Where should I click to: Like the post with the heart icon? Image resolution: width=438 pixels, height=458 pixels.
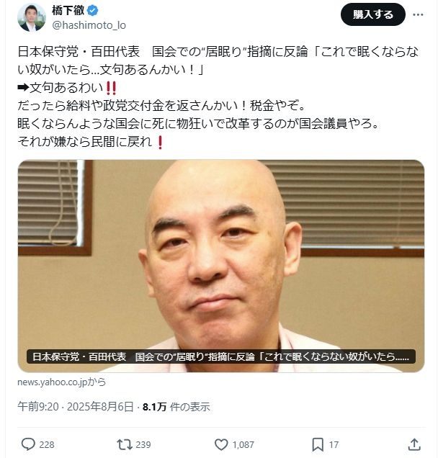pyautogui.click(x=221, y=444)
